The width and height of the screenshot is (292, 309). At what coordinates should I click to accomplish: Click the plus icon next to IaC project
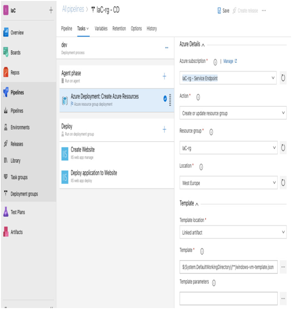pos(51,10)
